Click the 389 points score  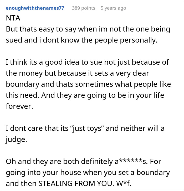point(84,8)
